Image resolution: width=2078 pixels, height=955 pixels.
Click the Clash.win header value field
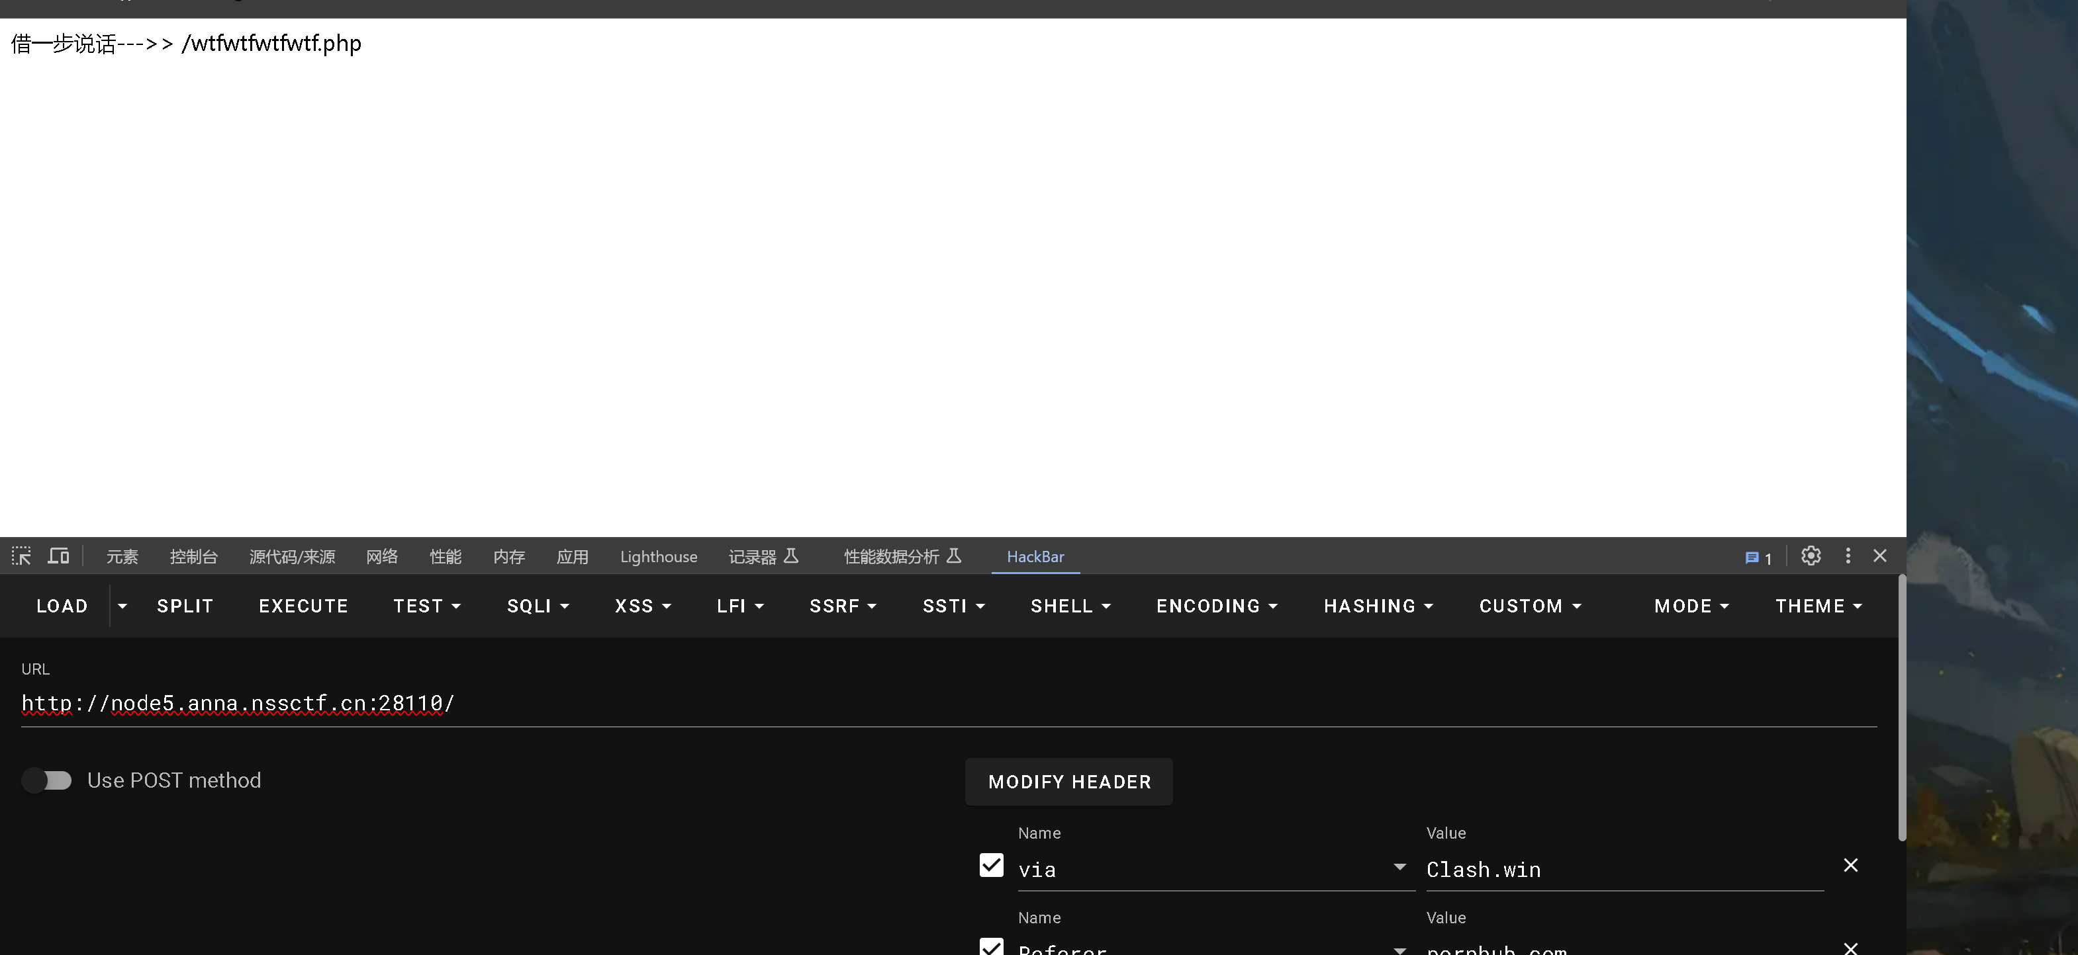[1625, 870]
